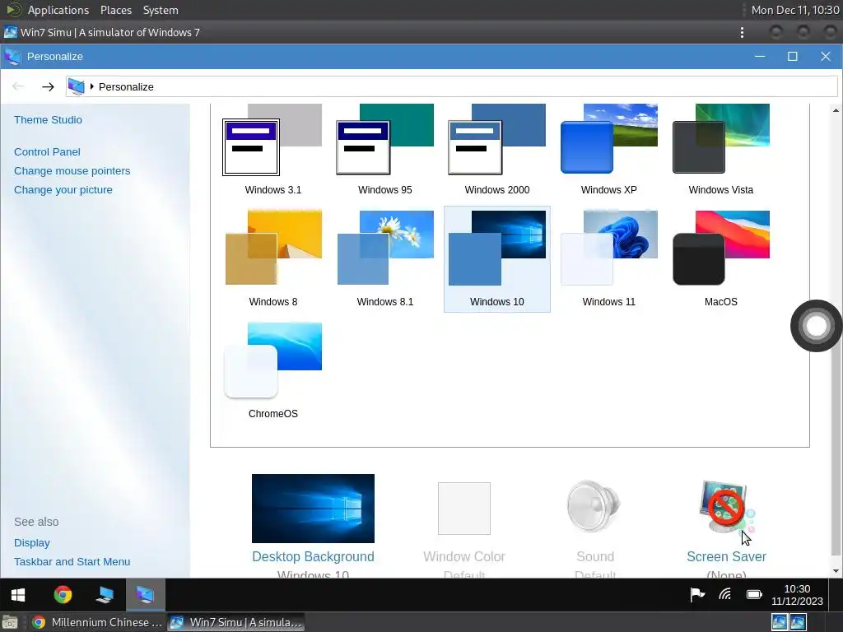
Task: Click the top panel date and time
Action: click(x=795, y=10)
